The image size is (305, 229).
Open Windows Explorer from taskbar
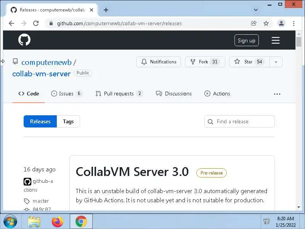point(34,222)
